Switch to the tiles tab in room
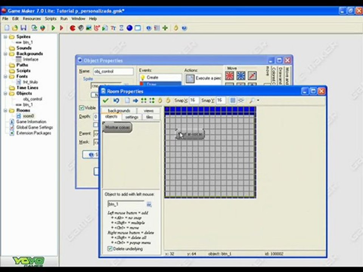The image size is (363, 272). coord(150,117)
